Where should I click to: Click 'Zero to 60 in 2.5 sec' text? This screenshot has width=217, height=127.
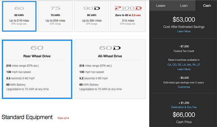(128, 15)
